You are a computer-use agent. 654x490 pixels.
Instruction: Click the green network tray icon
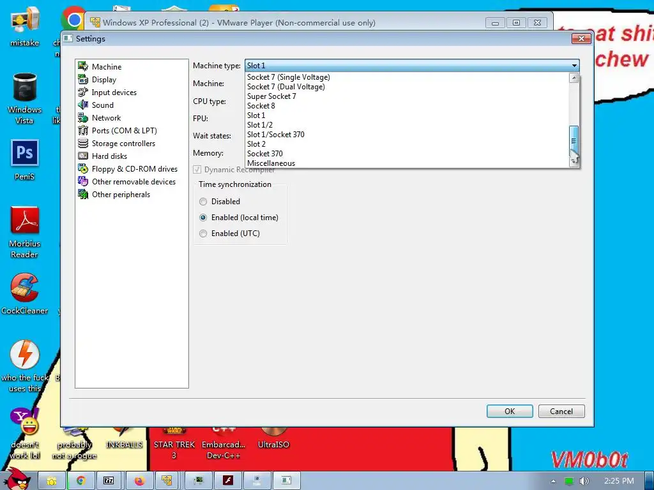569,481
